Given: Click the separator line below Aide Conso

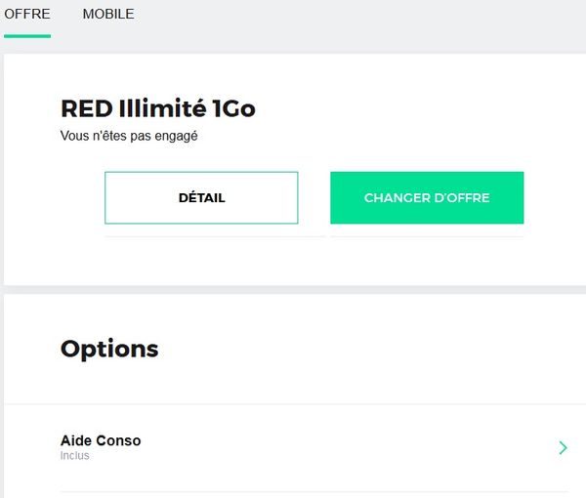Looking at the screenshot, I should click(x=313, y=491).
